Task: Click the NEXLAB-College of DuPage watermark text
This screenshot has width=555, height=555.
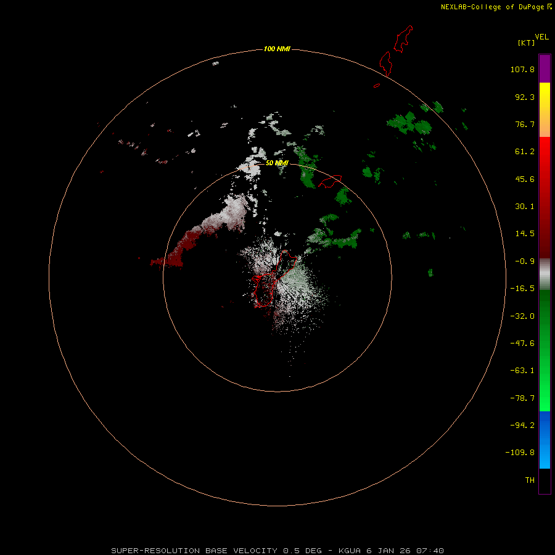Action: (496, 7)
